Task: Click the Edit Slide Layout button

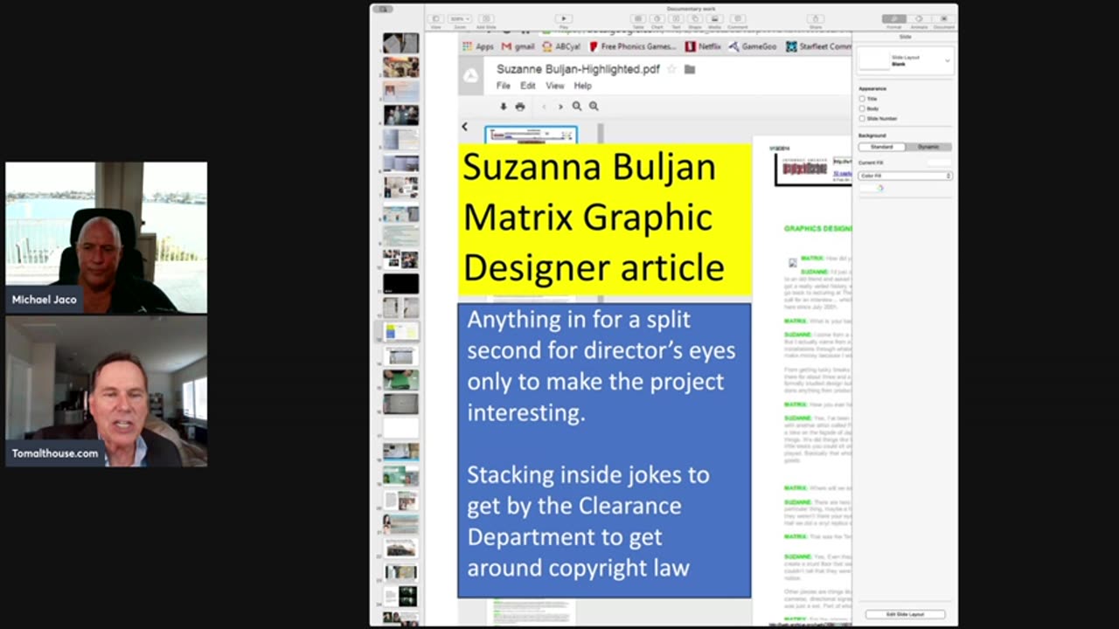Action: point(905,614)
